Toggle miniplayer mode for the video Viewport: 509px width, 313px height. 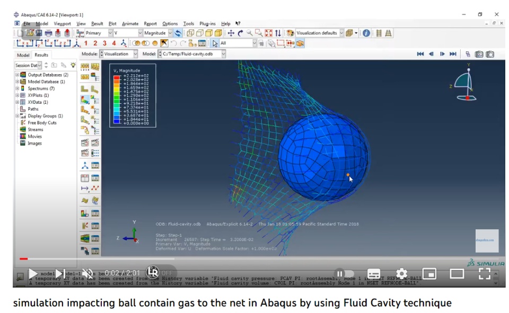click(x=429, y=274)
